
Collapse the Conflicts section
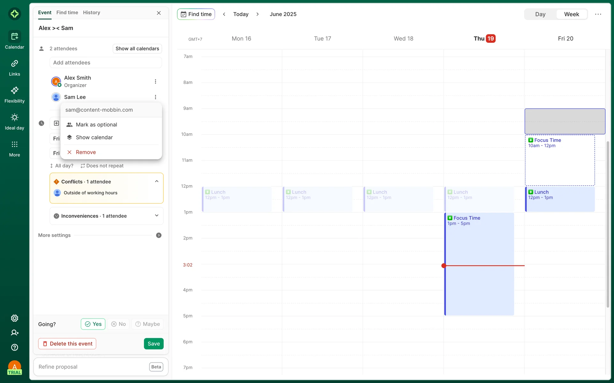click(x=157, y=181)
